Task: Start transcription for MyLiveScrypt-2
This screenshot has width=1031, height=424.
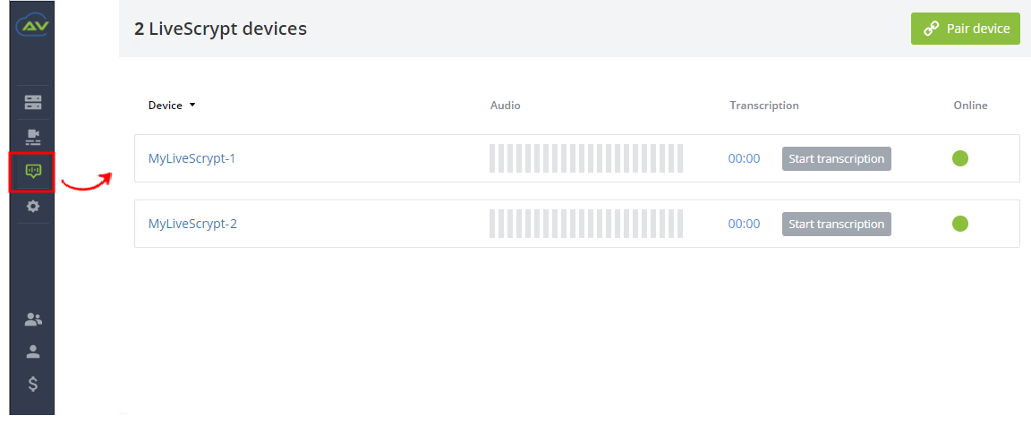Action: coord(837,225)
